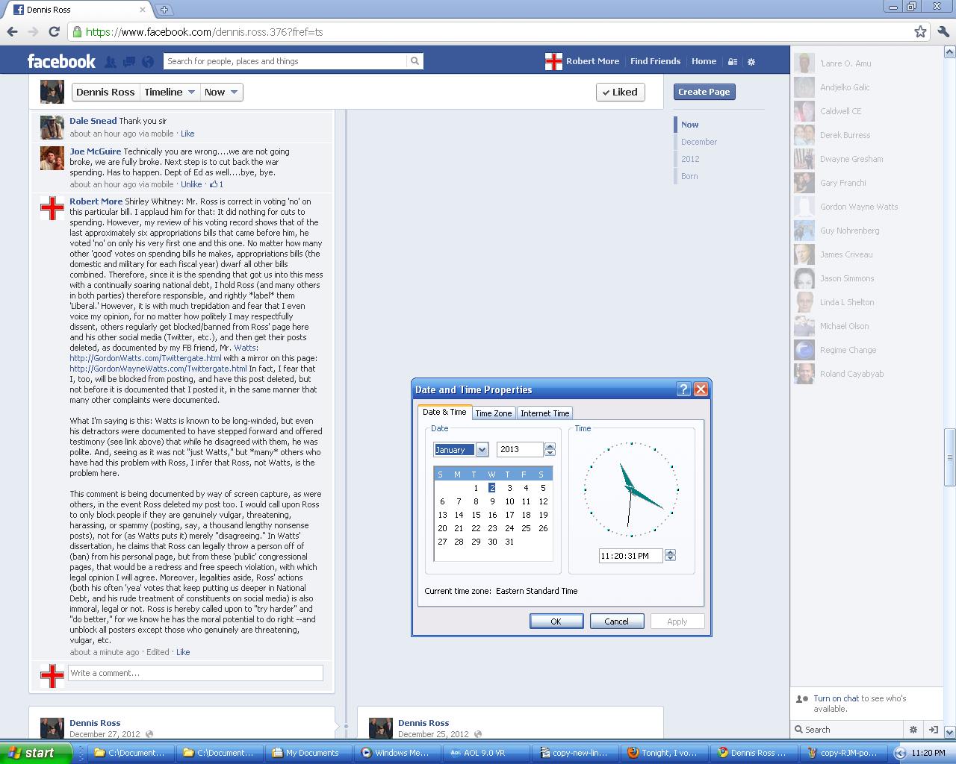Click the browser back arrow

click(x=12, y=31)
